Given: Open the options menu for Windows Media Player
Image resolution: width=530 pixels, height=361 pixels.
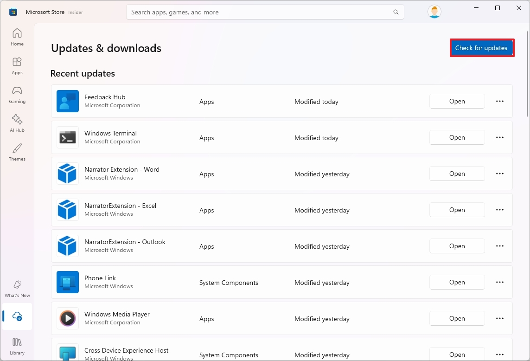Looking at the screenshot, I should click(x=499, y=318).
